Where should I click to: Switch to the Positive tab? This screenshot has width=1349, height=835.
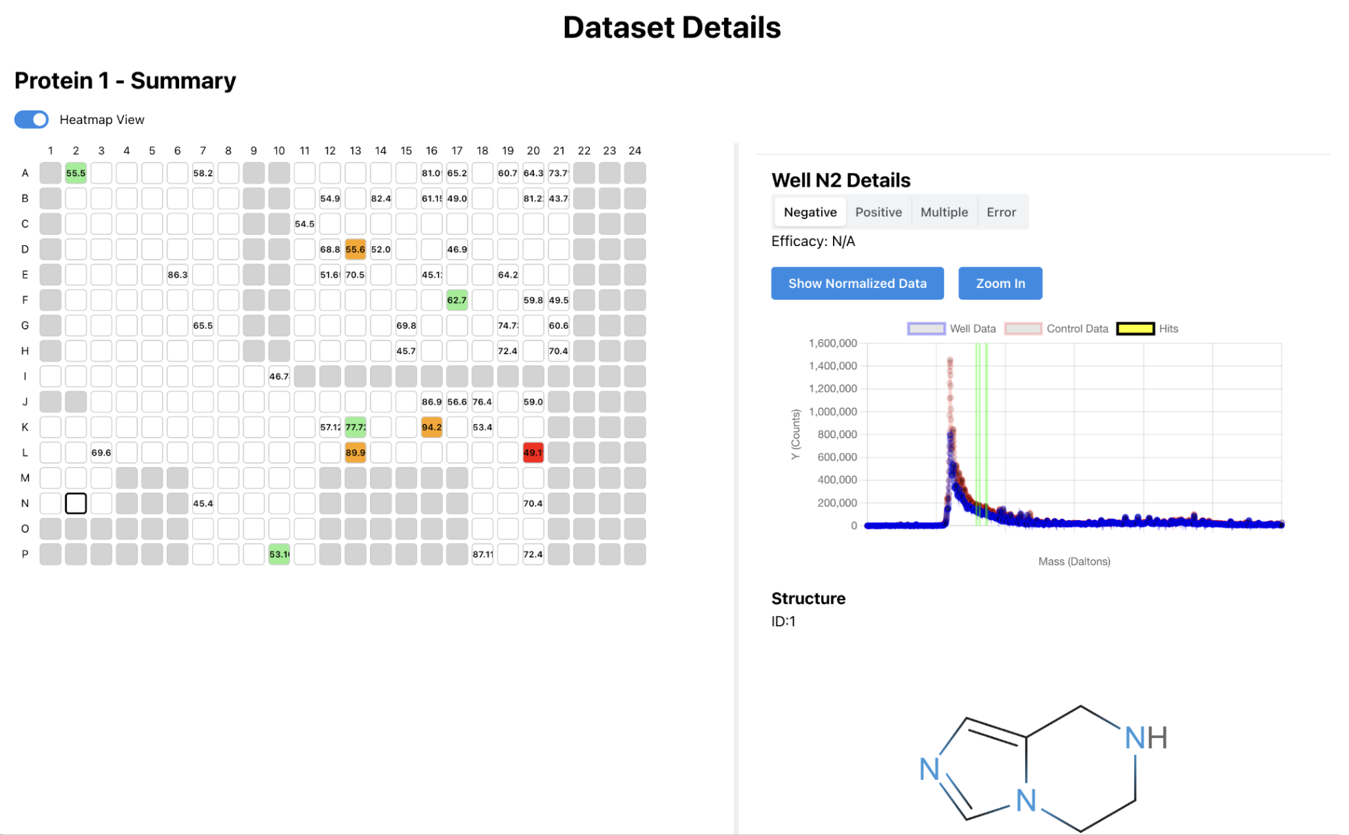[878, 212]
